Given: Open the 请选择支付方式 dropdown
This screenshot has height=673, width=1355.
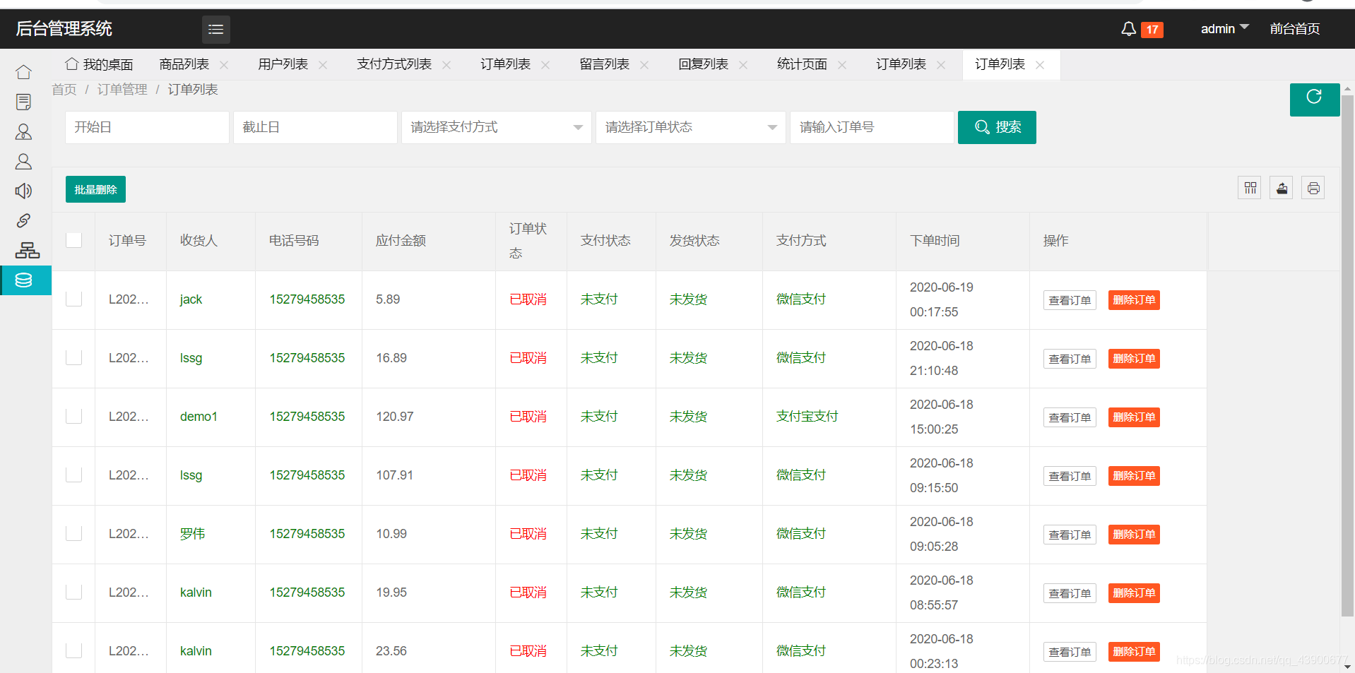Looking at the screenshot, I should [x=497, y=127].
